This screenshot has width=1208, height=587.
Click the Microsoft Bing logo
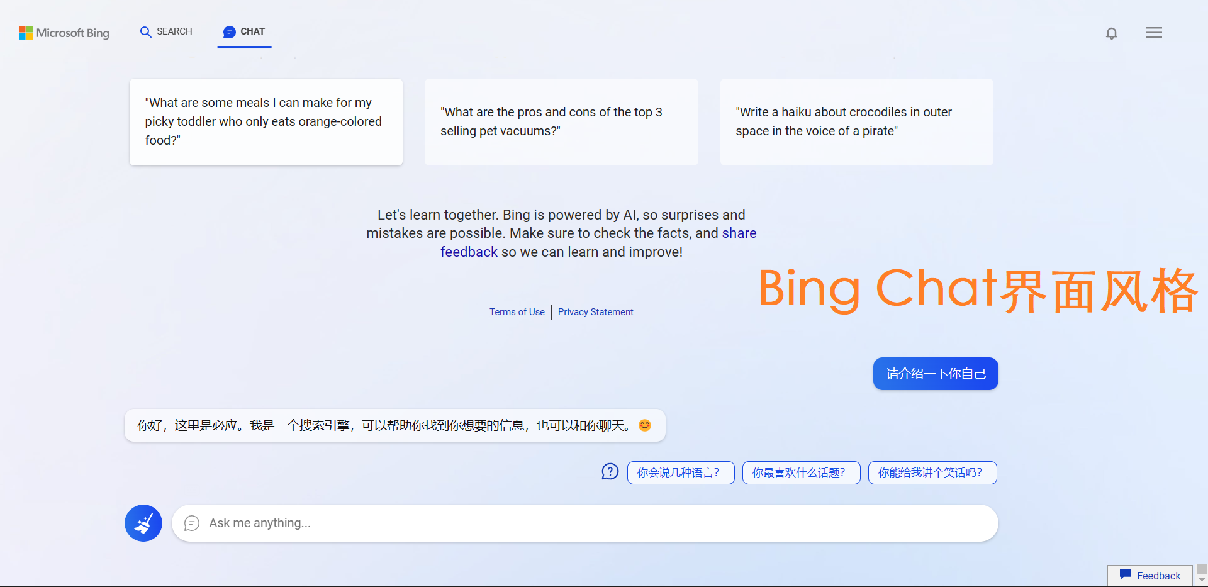63,33
